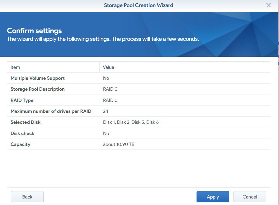
Task: Select the Multiple Volume Support row label
Action: [x=38, y=78]
